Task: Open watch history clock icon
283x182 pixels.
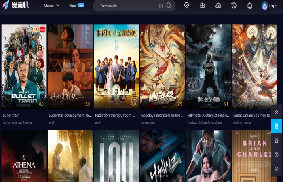Action: (x=234, y=6)
